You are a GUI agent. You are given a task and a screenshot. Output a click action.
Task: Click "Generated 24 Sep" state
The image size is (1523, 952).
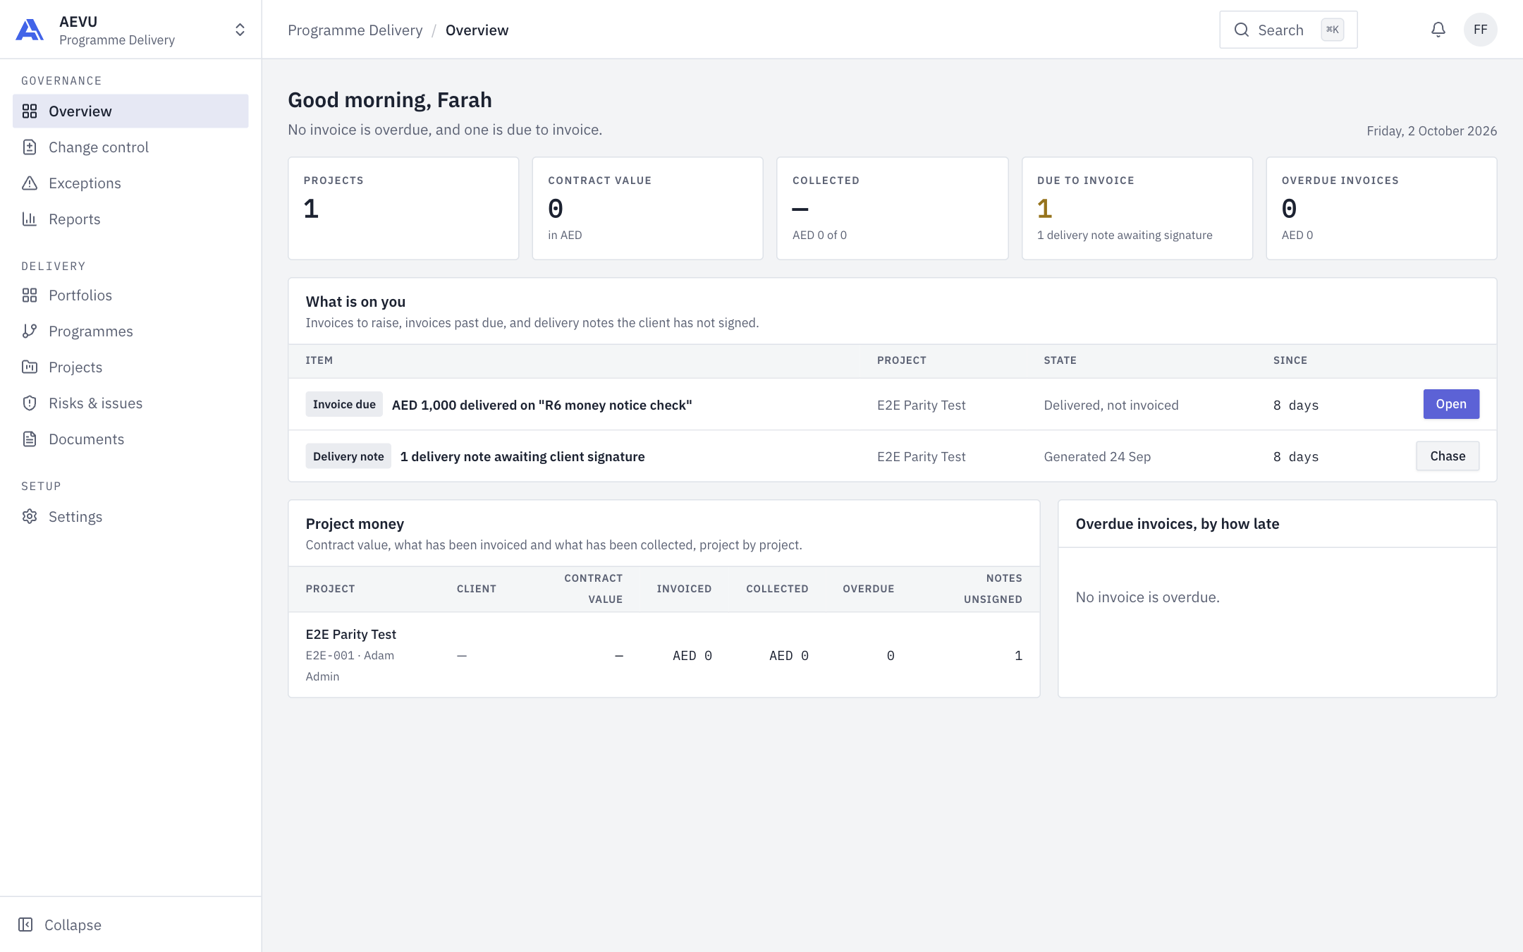click(1097, 456)
